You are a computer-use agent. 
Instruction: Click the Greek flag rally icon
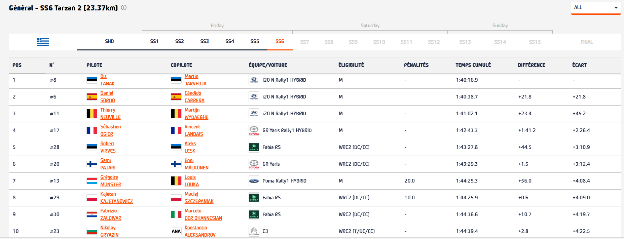click(x=43, y=42)
